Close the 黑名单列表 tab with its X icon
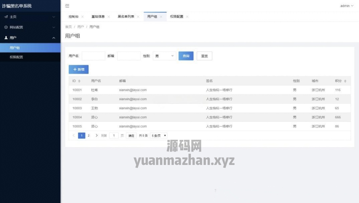 pyautogui.click(x=138, y=17)
